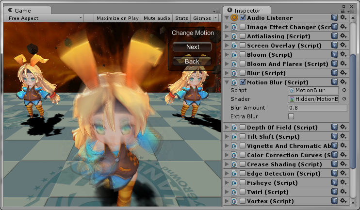Collapse Audio Listener foldout

click(x=227, y=17)
